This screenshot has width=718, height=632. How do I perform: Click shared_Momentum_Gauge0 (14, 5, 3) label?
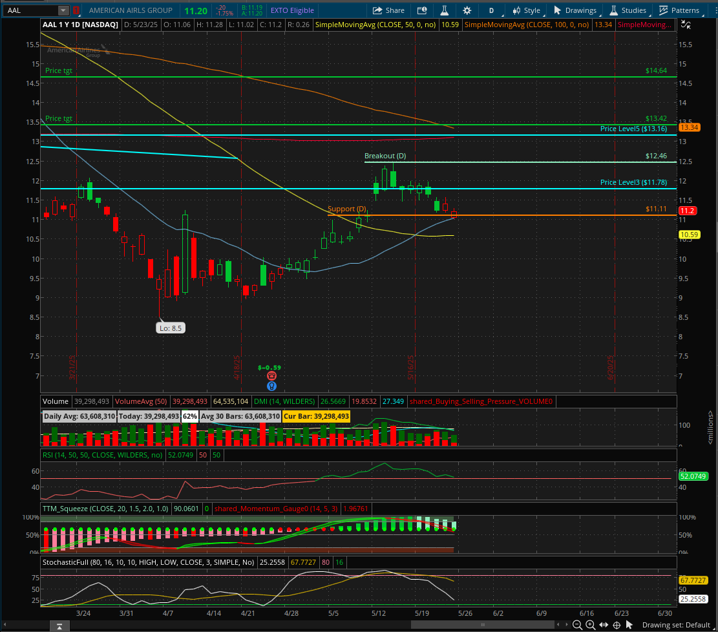(276, 509)
